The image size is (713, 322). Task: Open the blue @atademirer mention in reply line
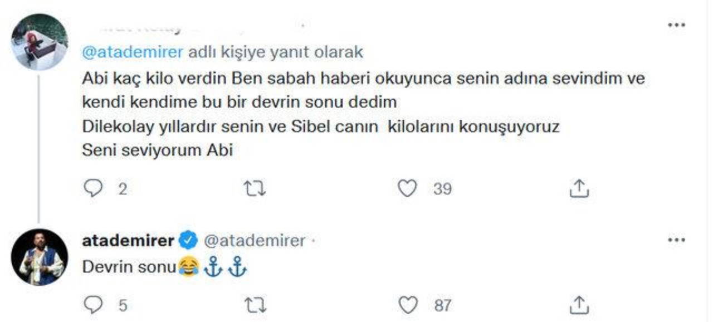[x=133, y=52]
